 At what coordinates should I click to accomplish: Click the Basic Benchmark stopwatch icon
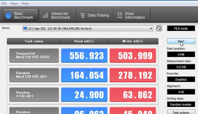point(9,15)
